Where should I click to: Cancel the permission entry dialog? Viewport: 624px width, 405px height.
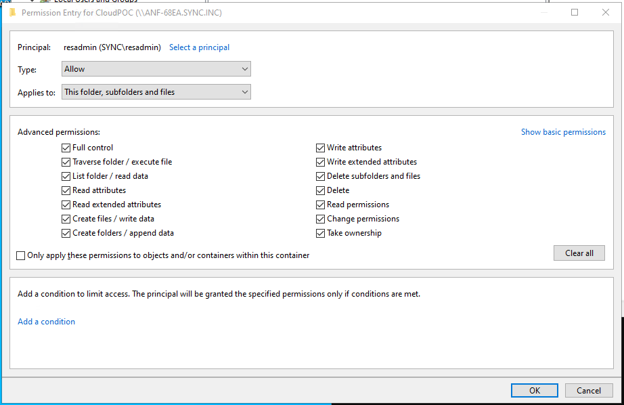pos(588,390)
